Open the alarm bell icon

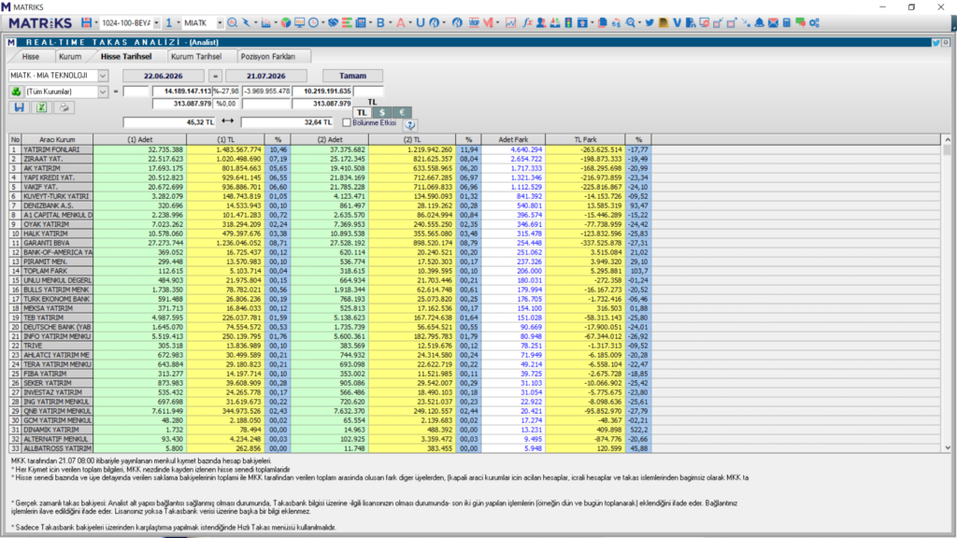pos(759,22)
